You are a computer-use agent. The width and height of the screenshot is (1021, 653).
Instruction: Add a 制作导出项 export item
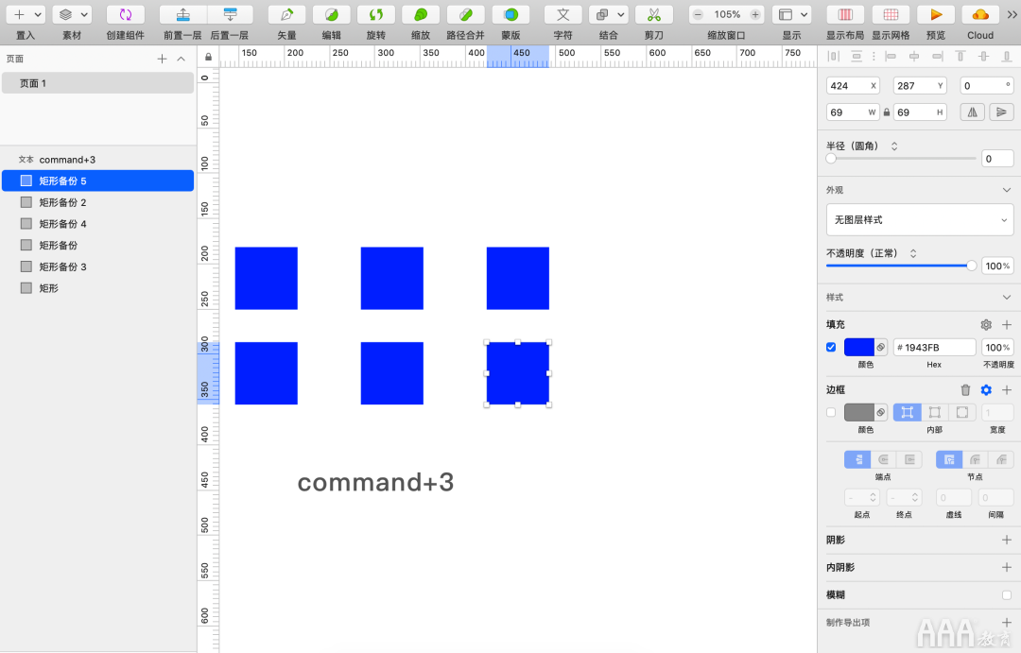1007,623
